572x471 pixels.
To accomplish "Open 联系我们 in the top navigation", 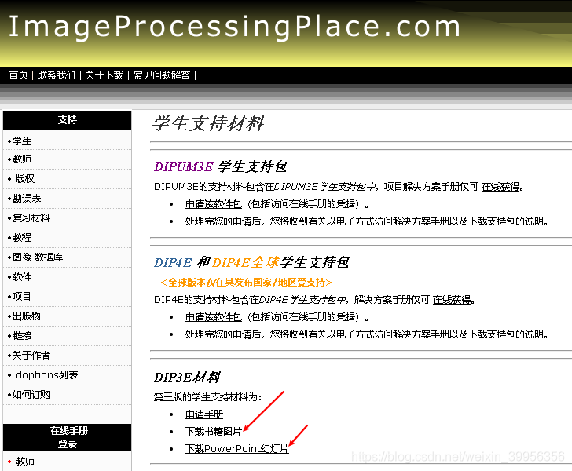I will tap(57, 75).
